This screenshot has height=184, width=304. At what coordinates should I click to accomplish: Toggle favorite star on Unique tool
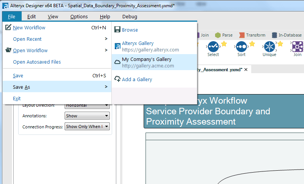(x=280, y=44)
